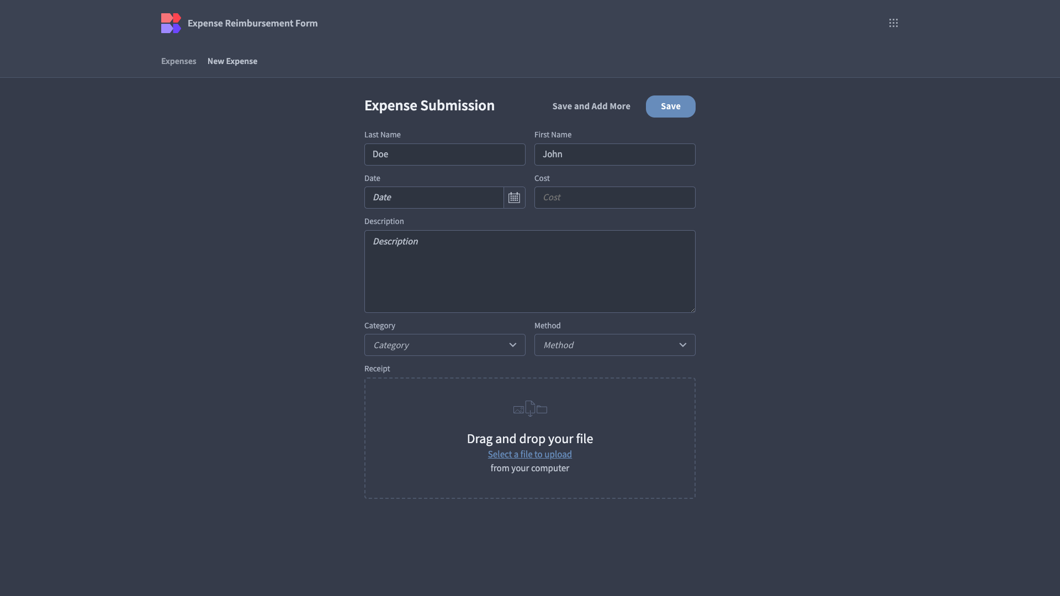This screenshot has height=596, width=1060.
Task: Open the Method dropdown
Action: click(614, 344)
